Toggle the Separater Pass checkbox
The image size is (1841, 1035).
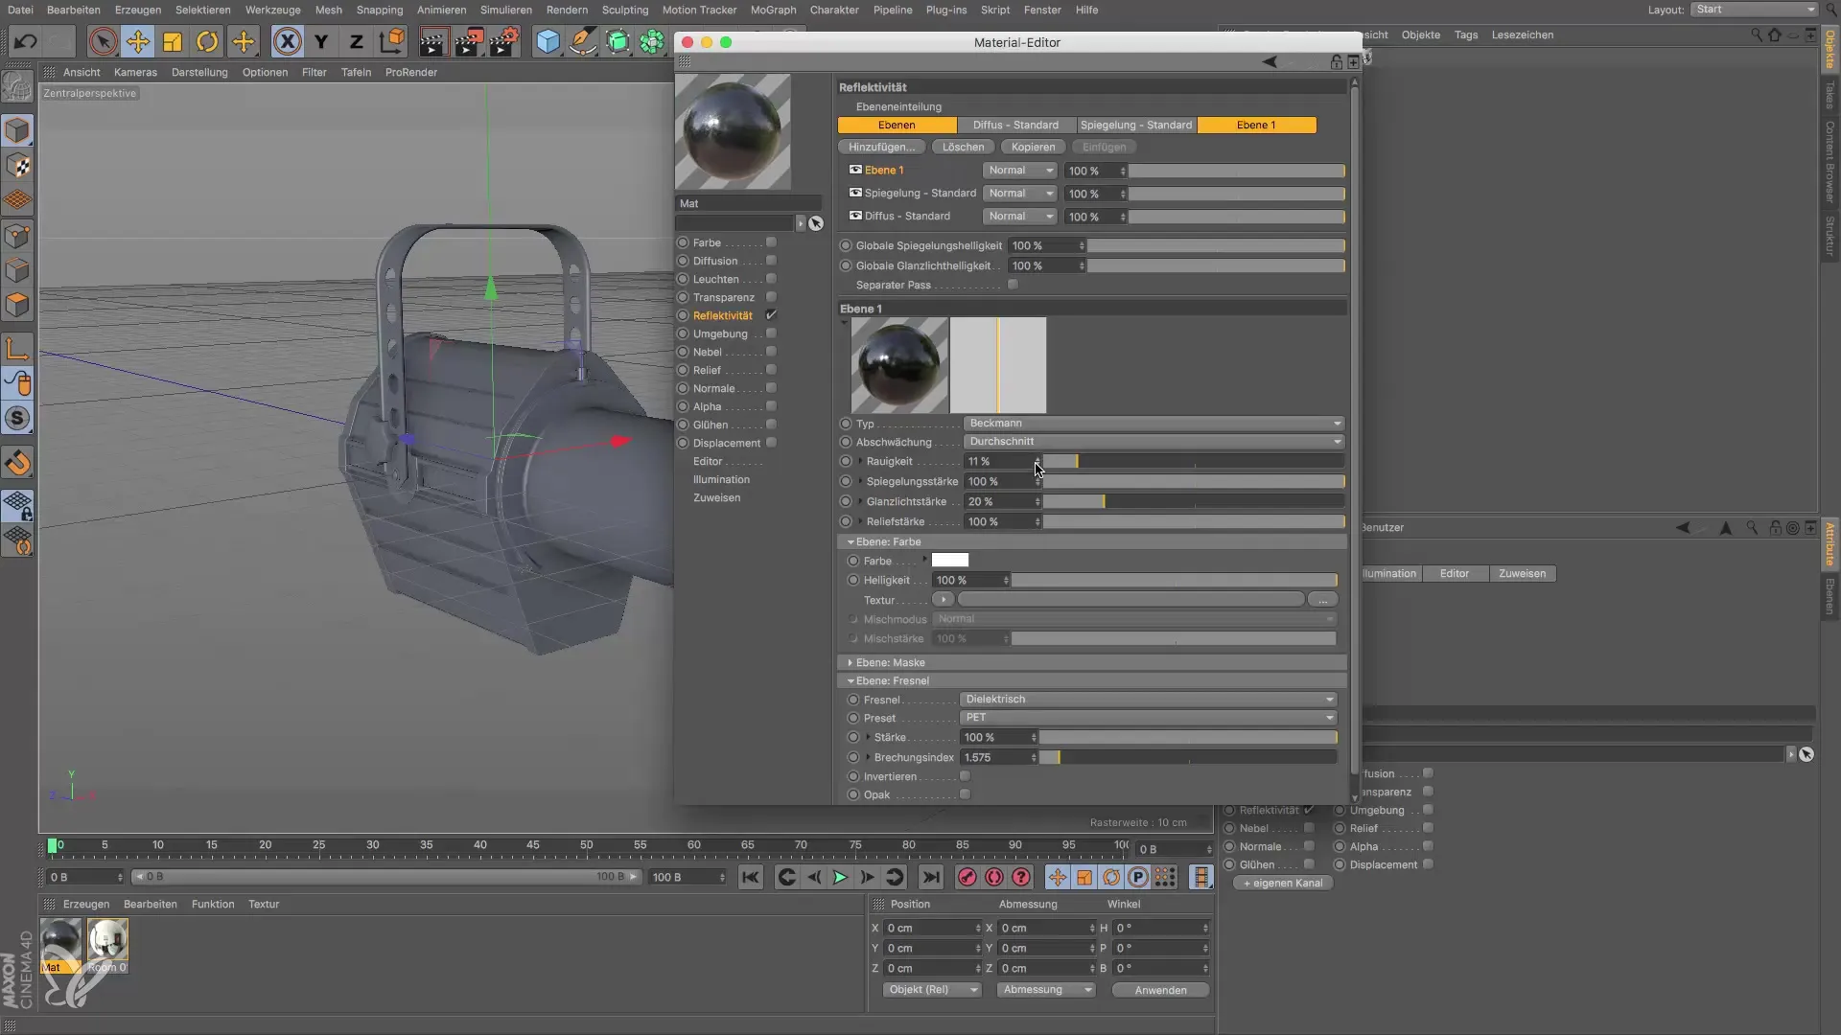coord(1013,285)
